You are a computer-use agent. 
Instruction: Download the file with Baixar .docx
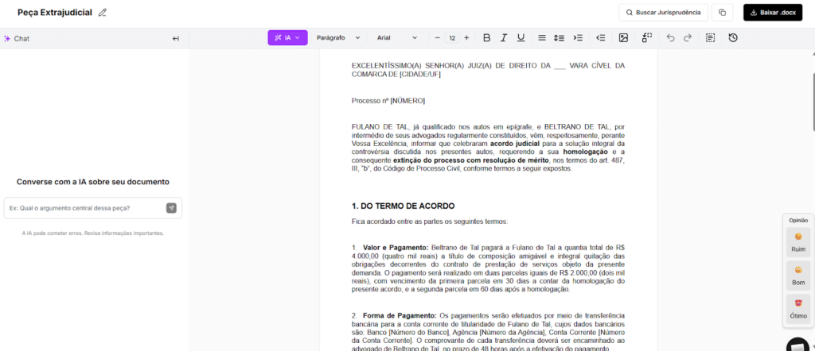(773, 13)
